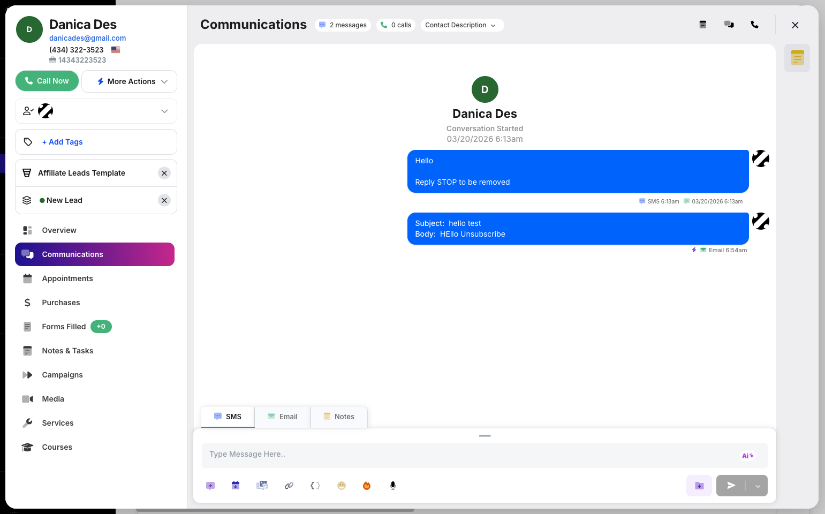Click the Add Tags link
The image size is (825, 514).
tap(63, 142)
